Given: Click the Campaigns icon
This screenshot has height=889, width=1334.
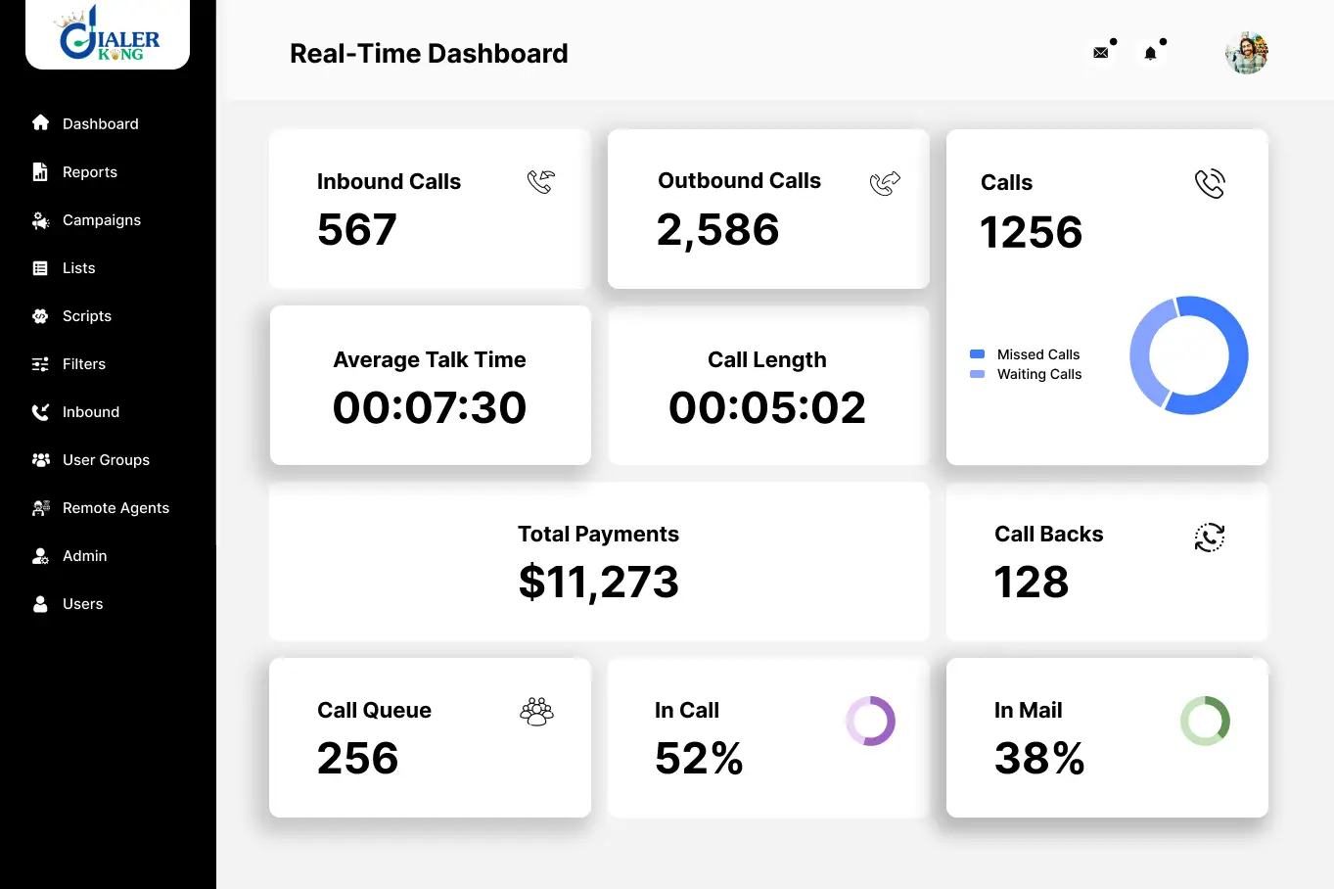Looking at the screenshot, I should [40, 219].
